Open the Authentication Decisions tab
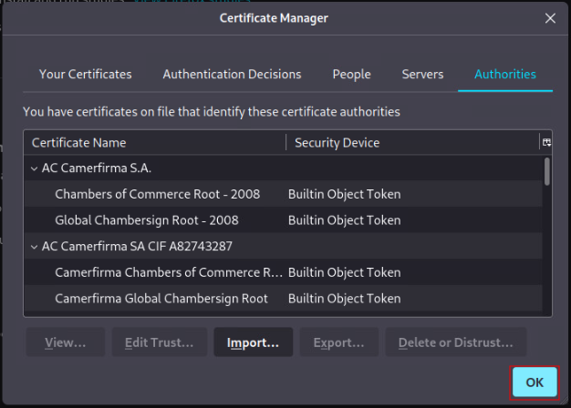 tap(232, 75)
